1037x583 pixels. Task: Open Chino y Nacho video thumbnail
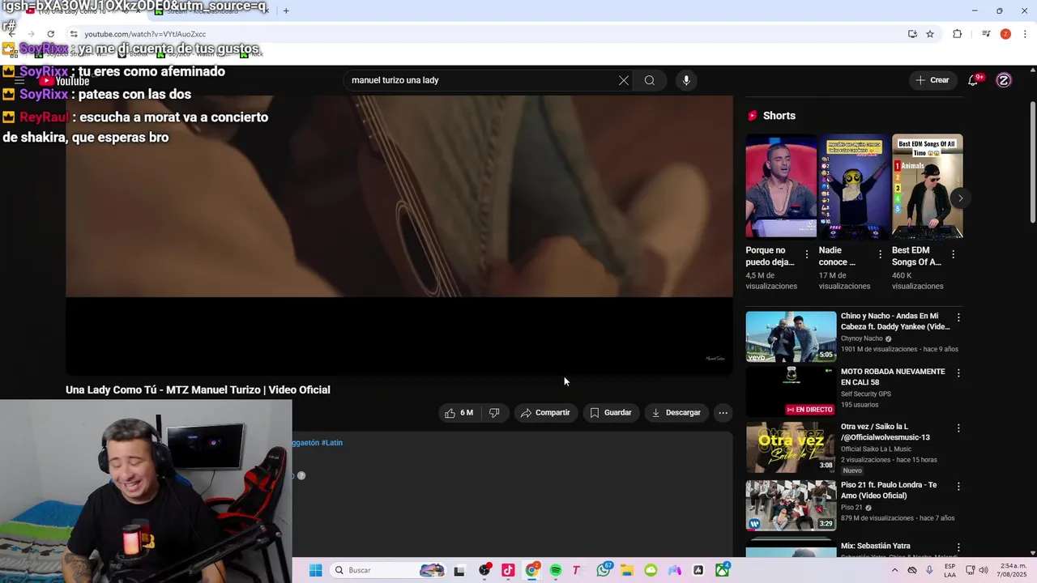click(x=791, y=336)
